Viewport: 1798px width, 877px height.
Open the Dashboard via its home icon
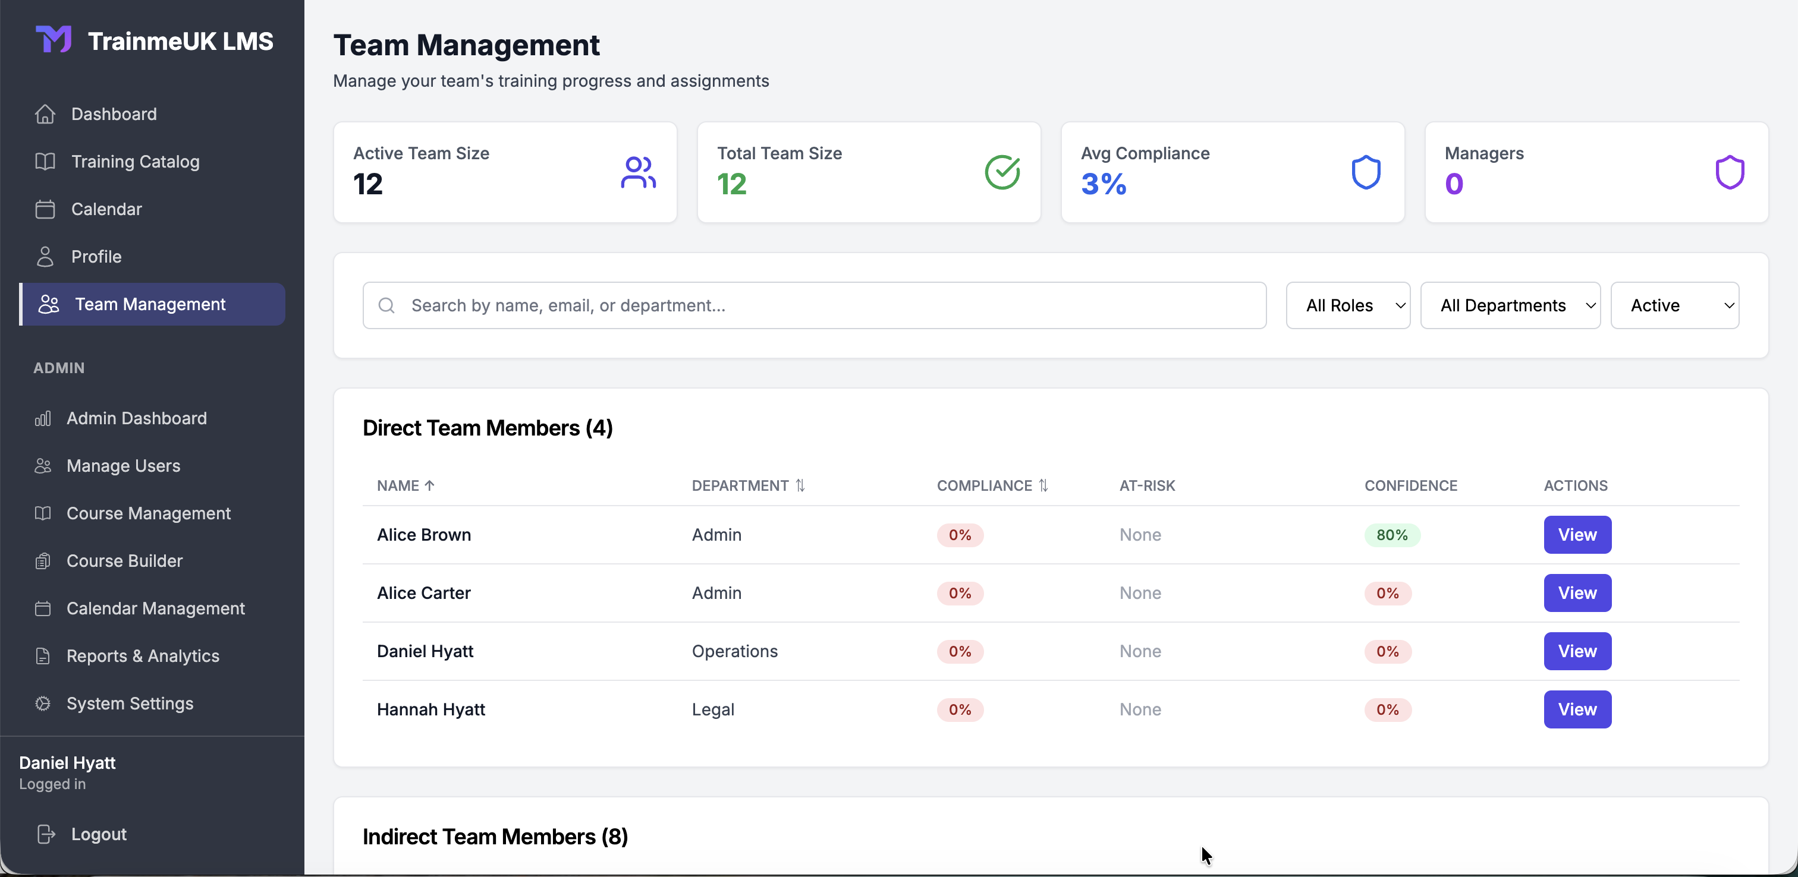45,113
